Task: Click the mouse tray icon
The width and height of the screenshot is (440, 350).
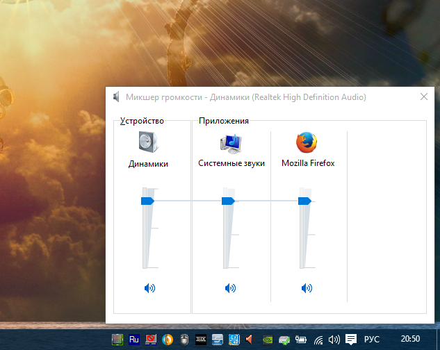Action: pos(184,340)
